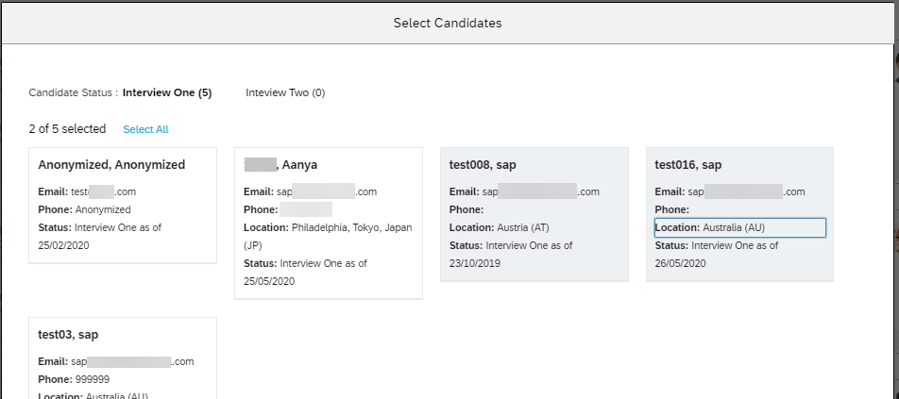The height and width of the screenshot is (399, 899).
Task: Click the 'Candidate Status :' label
Action: click(x=74, y=92)
